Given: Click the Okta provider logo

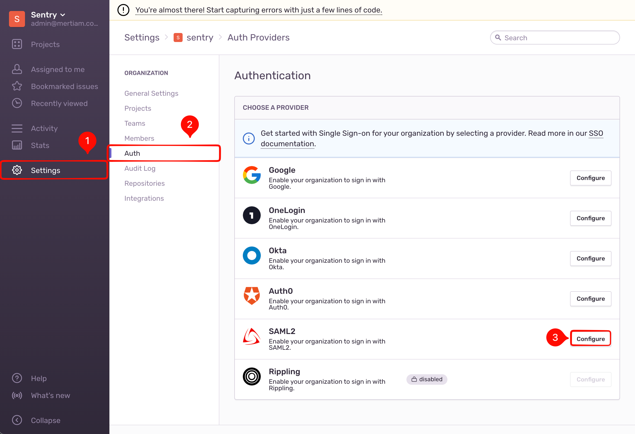Looking at the screenshot, I should 252,255.
